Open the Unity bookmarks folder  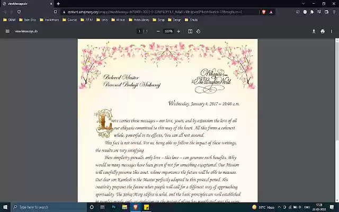pyautogui.click(x=102, y=20)
